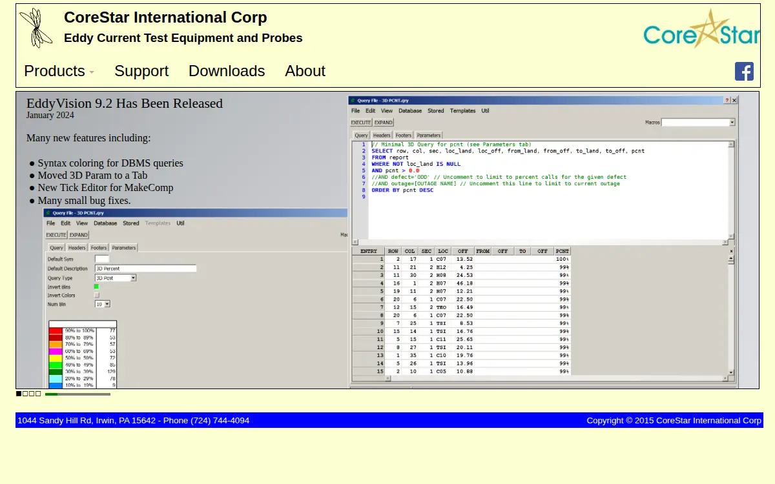Click EXECUTE button in large Query File window
The width and height of the screenshot is (775, 484).
361,122
